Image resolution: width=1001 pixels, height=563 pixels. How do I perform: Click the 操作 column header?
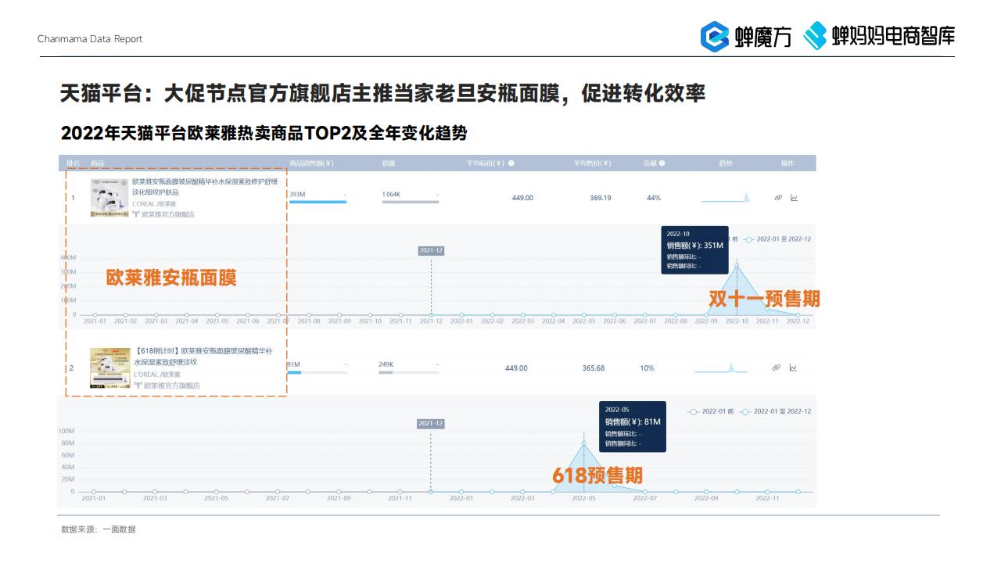[x=788, y=163]
